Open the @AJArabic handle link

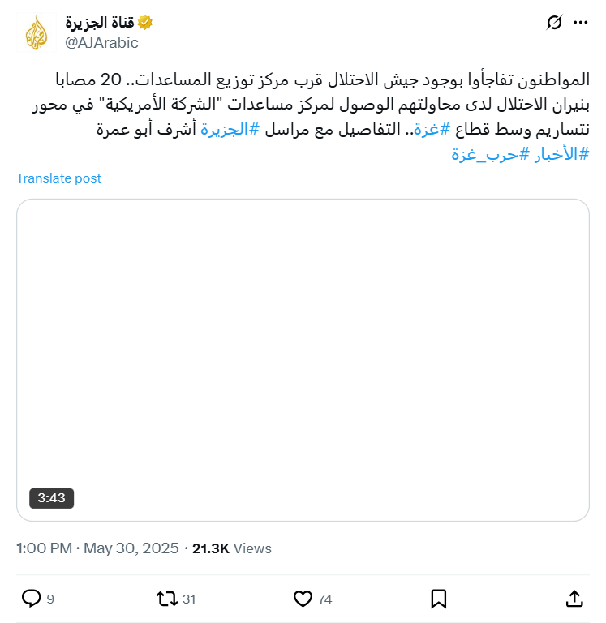[x=102, y=42]
